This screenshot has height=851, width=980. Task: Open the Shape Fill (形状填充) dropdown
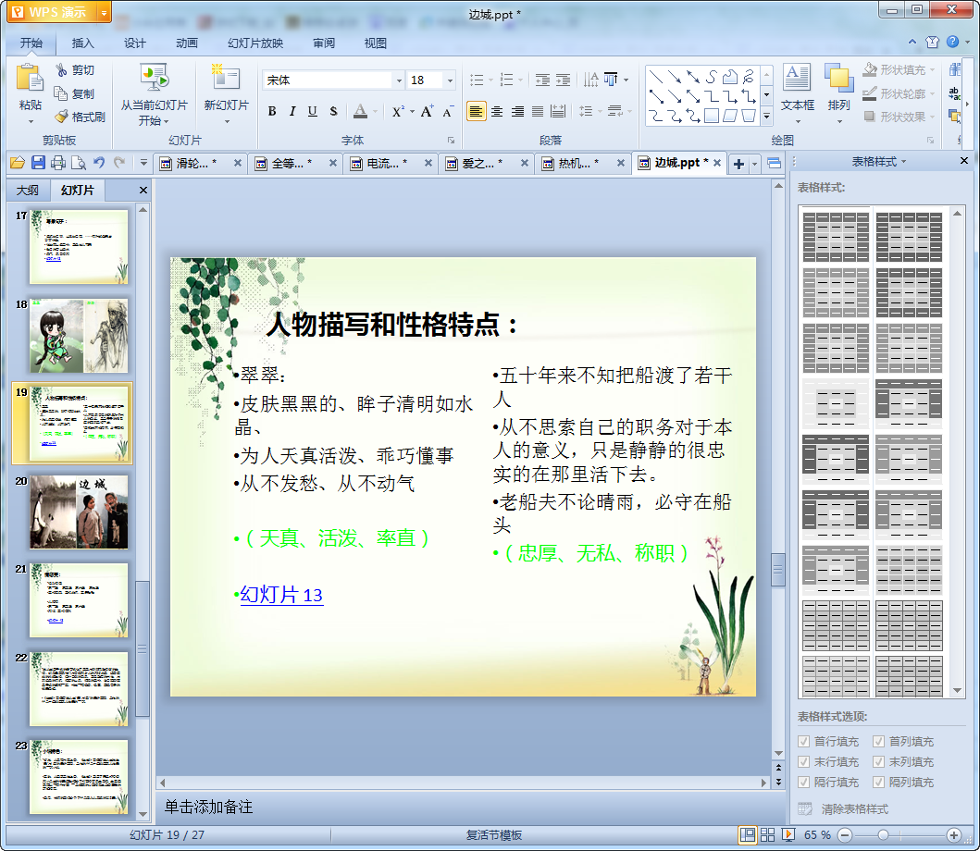(x=933, y=70)
